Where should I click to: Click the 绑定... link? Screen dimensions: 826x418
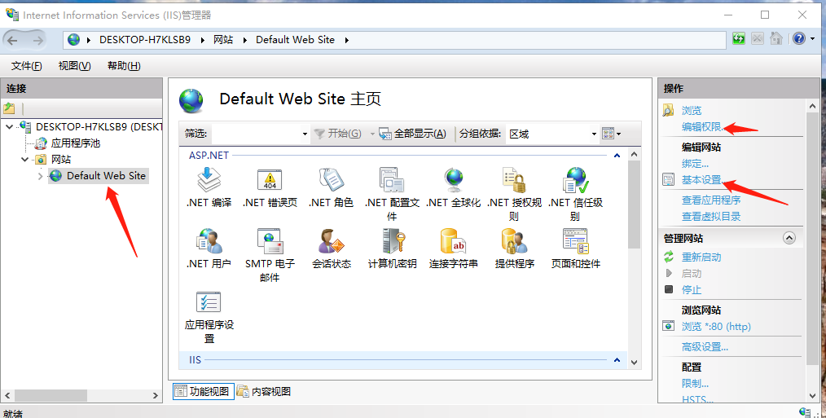click(x=695, y=164)
